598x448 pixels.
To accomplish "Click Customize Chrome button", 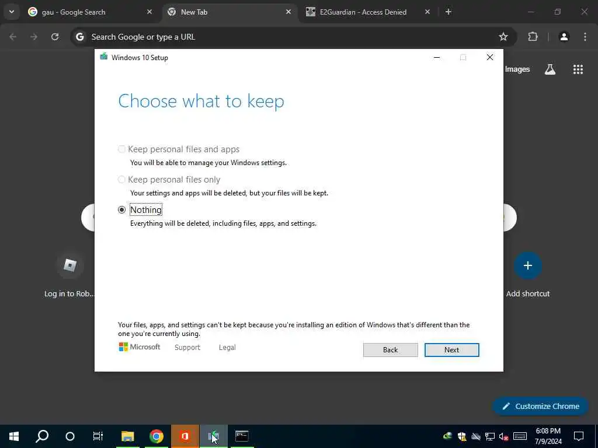I will [x=540, y=406].
